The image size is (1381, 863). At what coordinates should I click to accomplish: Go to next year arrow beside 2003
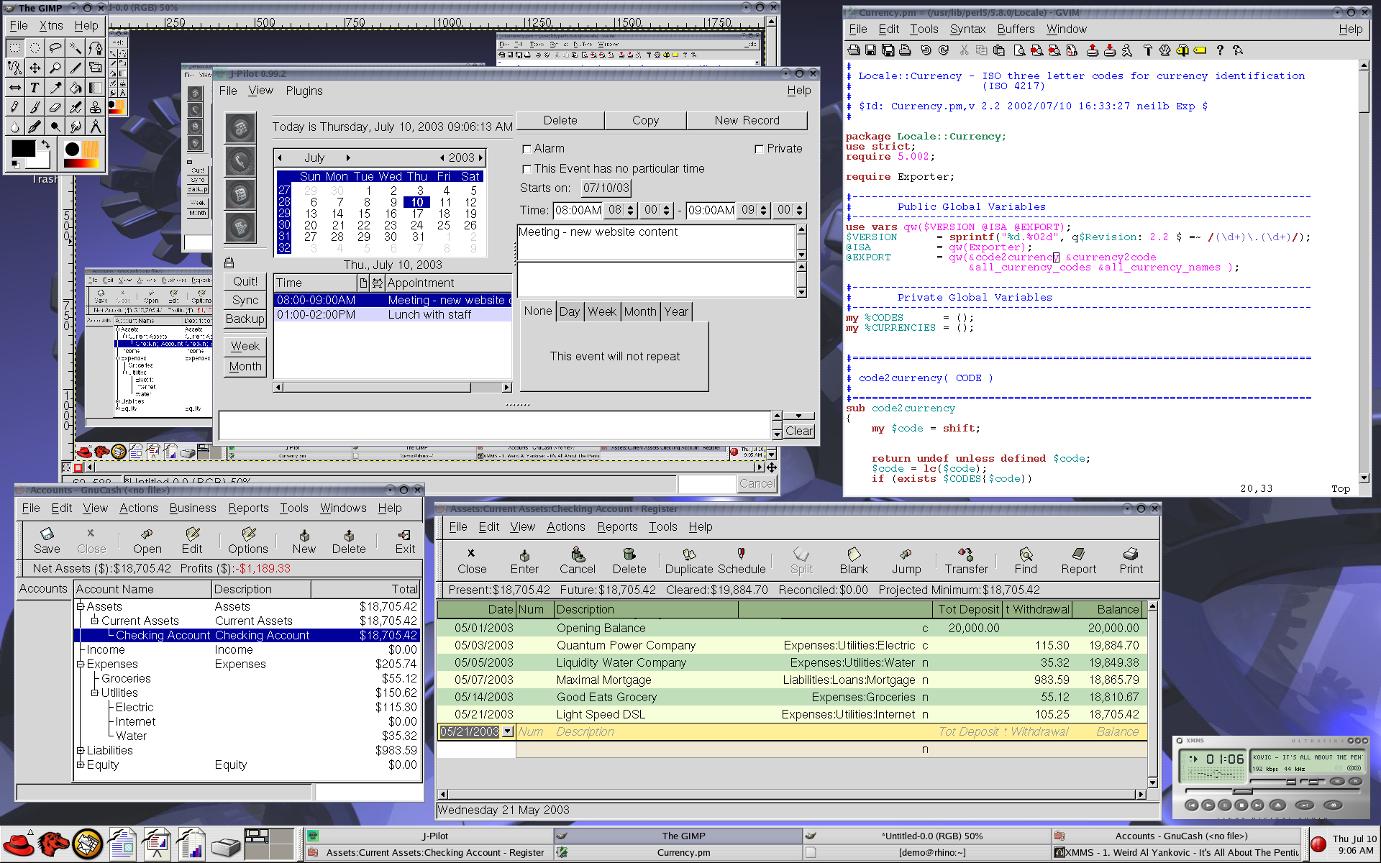pyautogui.click(x=480, y=158)
